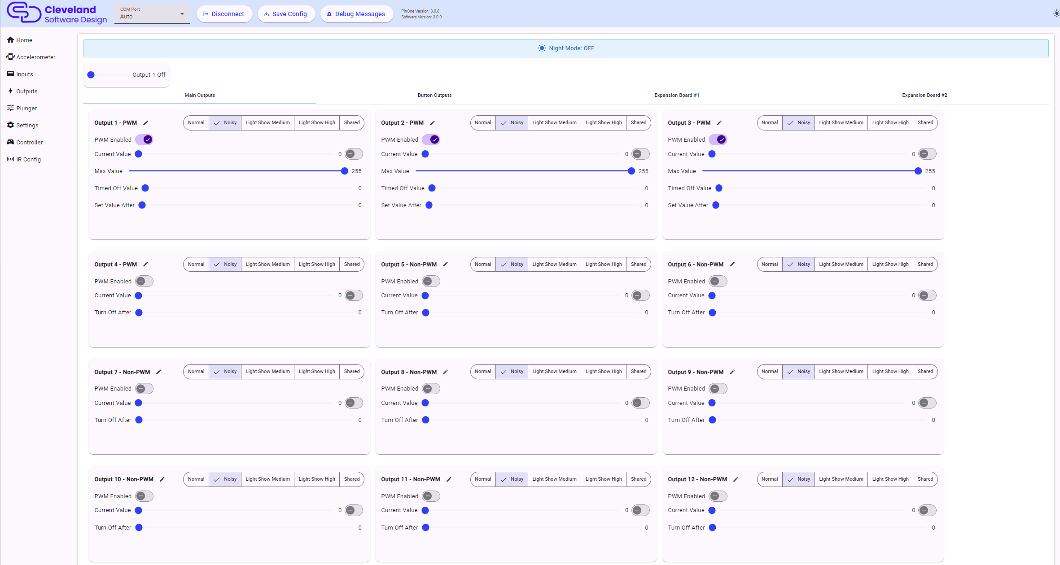The height and width of the screenshot is (565, 1060).
Task: Click the pencil beside Output 10 - Non-PWM
Action: pos(162,479)
